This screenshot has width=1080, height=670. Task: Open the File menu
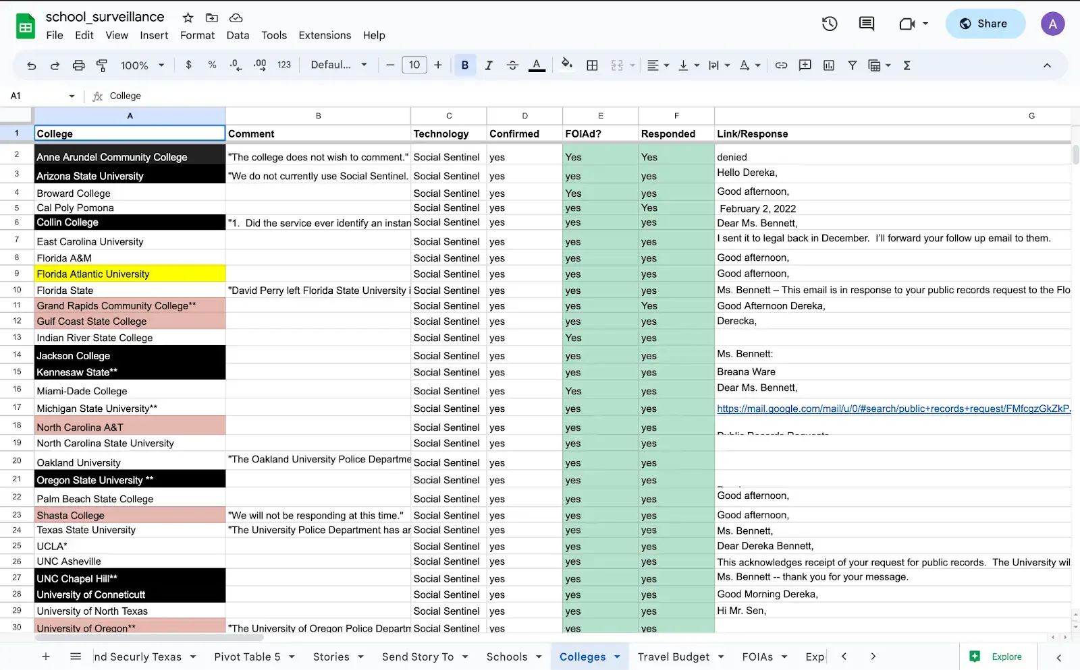point(55,35)
